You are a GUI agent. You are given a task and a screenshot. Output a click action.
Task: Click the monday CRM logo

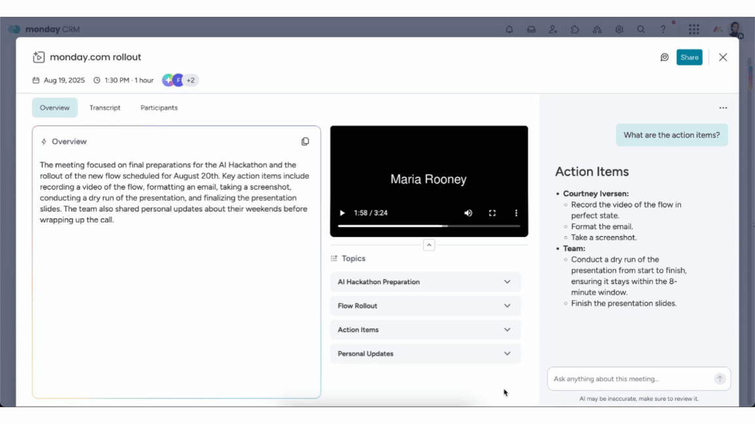tap(44, 29)
